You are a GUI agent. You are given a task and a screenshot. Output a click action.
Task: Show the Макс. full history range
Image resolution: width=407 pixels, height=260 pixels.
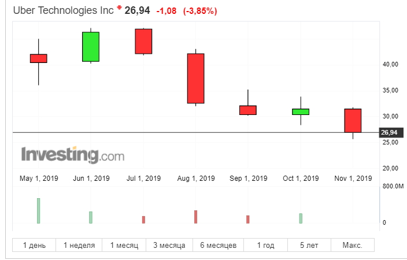[352, 246]
